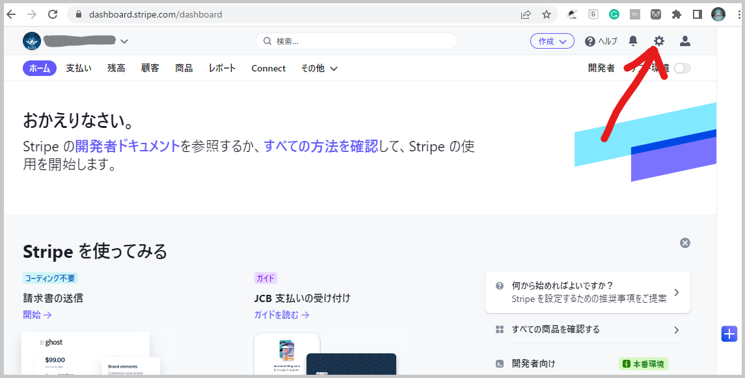The width and height of the screenshot is (745, 378).
Task: Select the ホーム tab
Action: (x=40, y=68)
